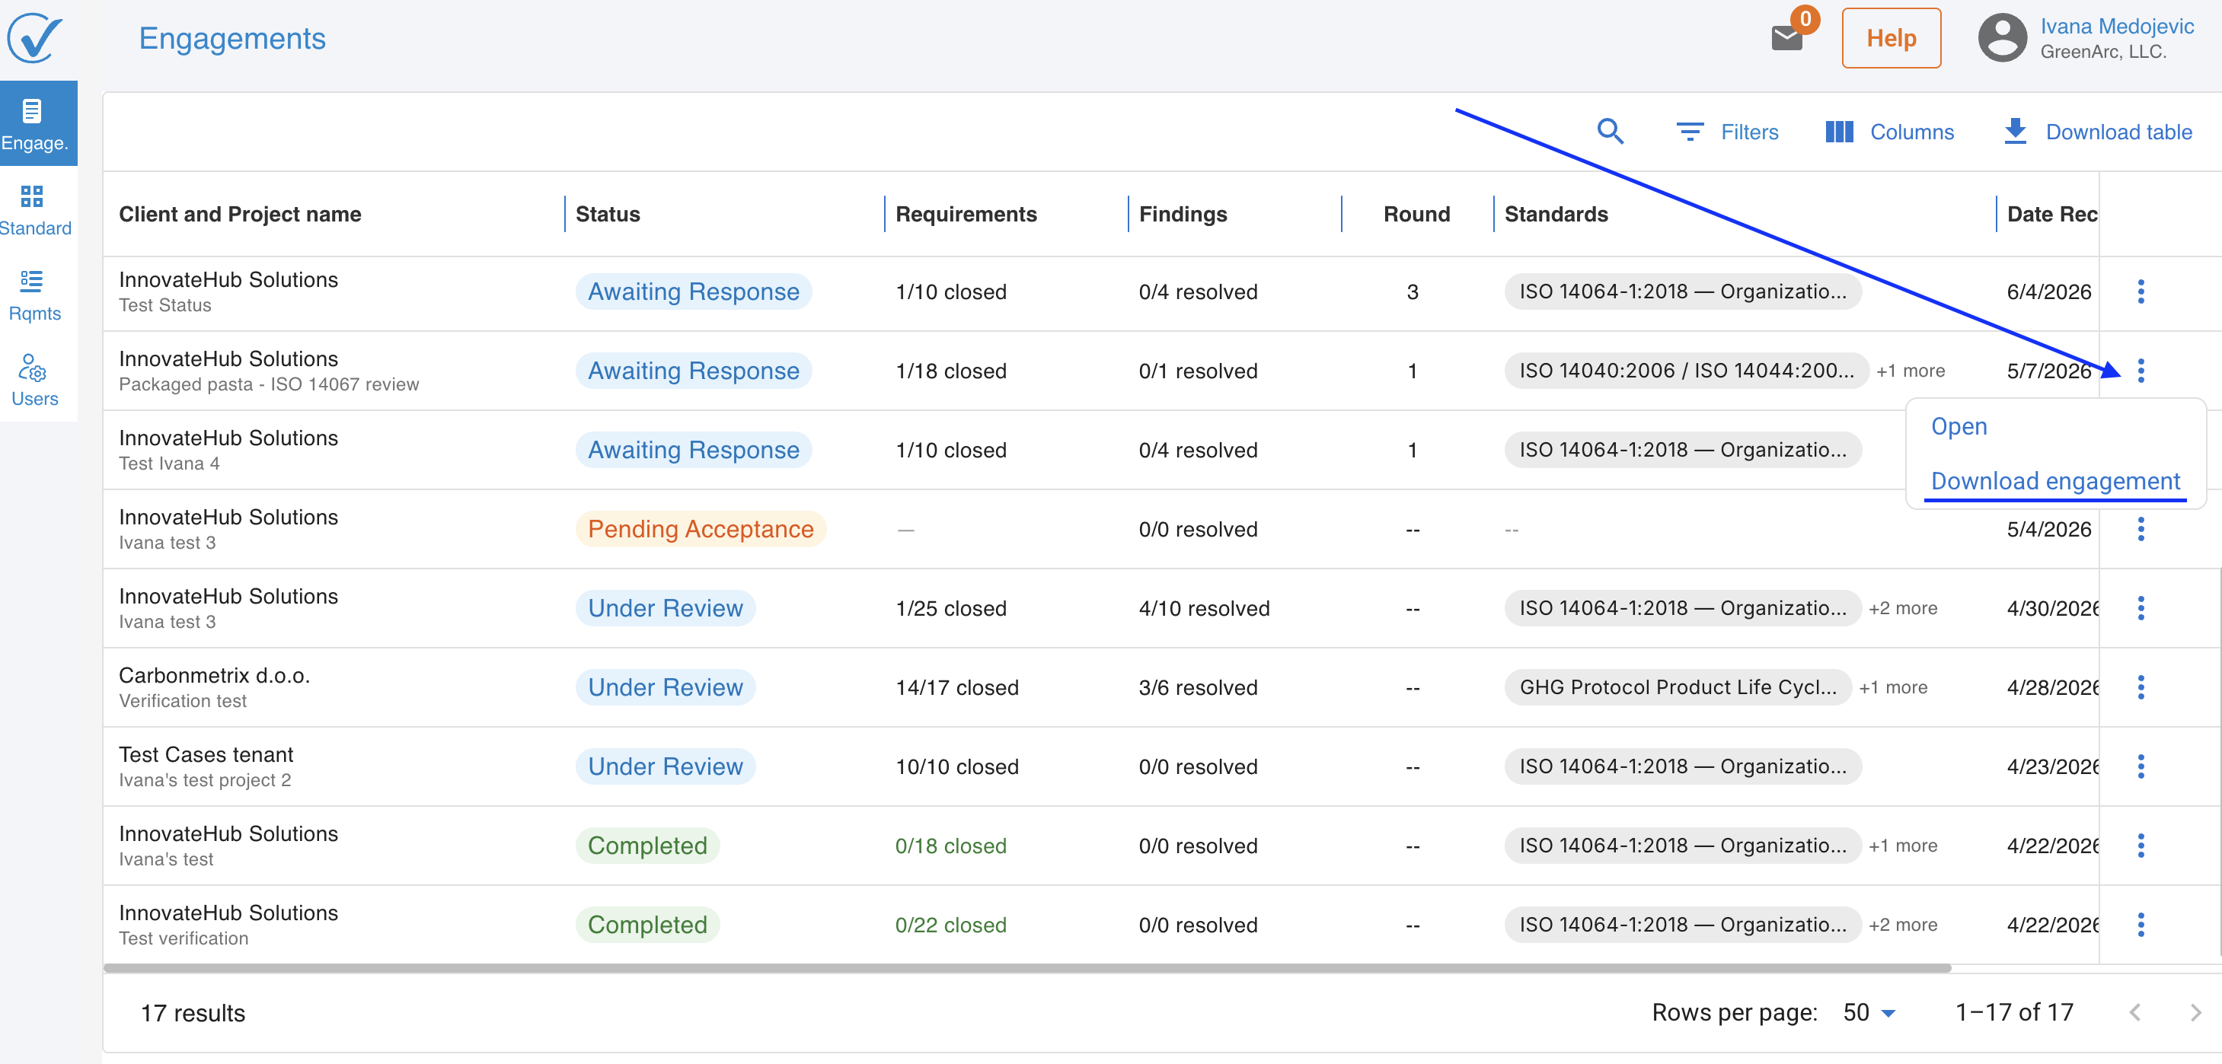The height and width of the screenshot is (1064, 2222).
Task: Open row menu for Ivana's test row
Action: [x=2140, y=846]
